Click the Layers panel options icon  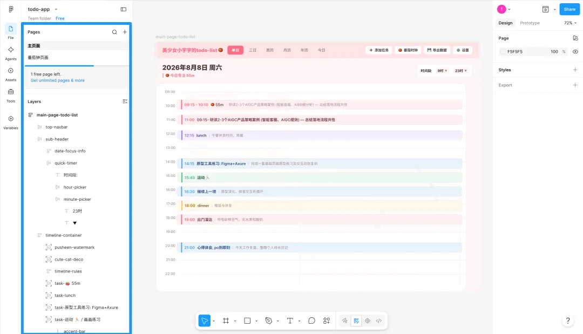[125, 101]
